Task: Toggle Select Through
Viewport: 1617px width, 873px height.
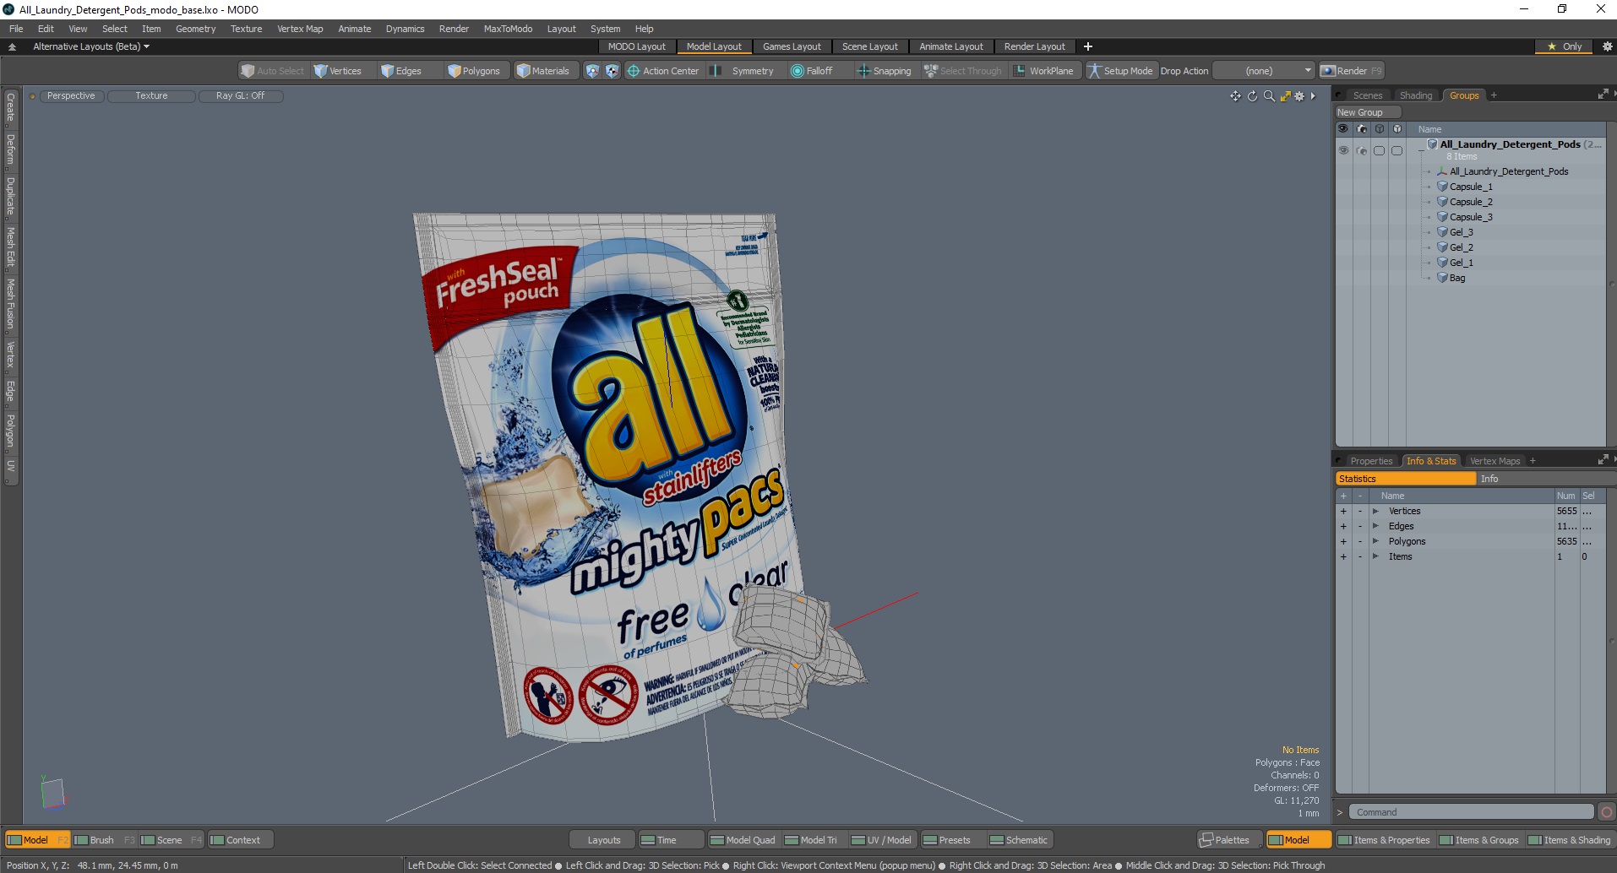Action: click(x=963, y=71)
